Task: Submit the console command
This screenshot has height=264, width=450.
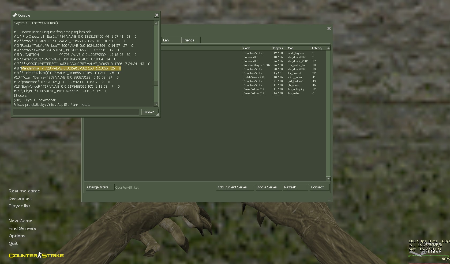Action: [150, 112]
